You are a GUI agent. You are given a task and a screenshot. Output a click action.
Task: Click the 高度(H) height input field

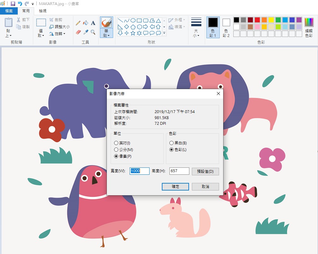[179, 171]
